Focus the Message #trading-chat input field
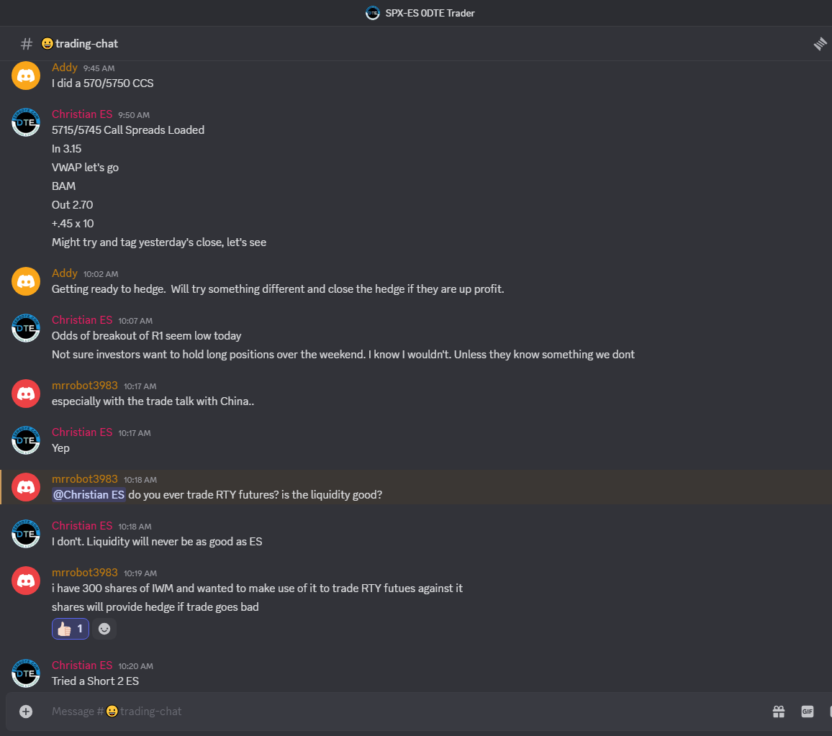 pyautogui.click(x=403, y=712)
